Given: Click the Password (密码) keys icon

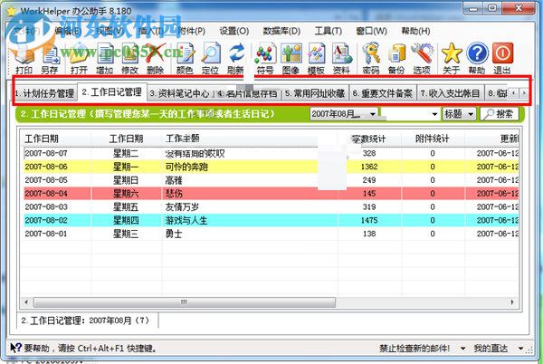Looking at the screenshot, I should click(x=371, y=59).
